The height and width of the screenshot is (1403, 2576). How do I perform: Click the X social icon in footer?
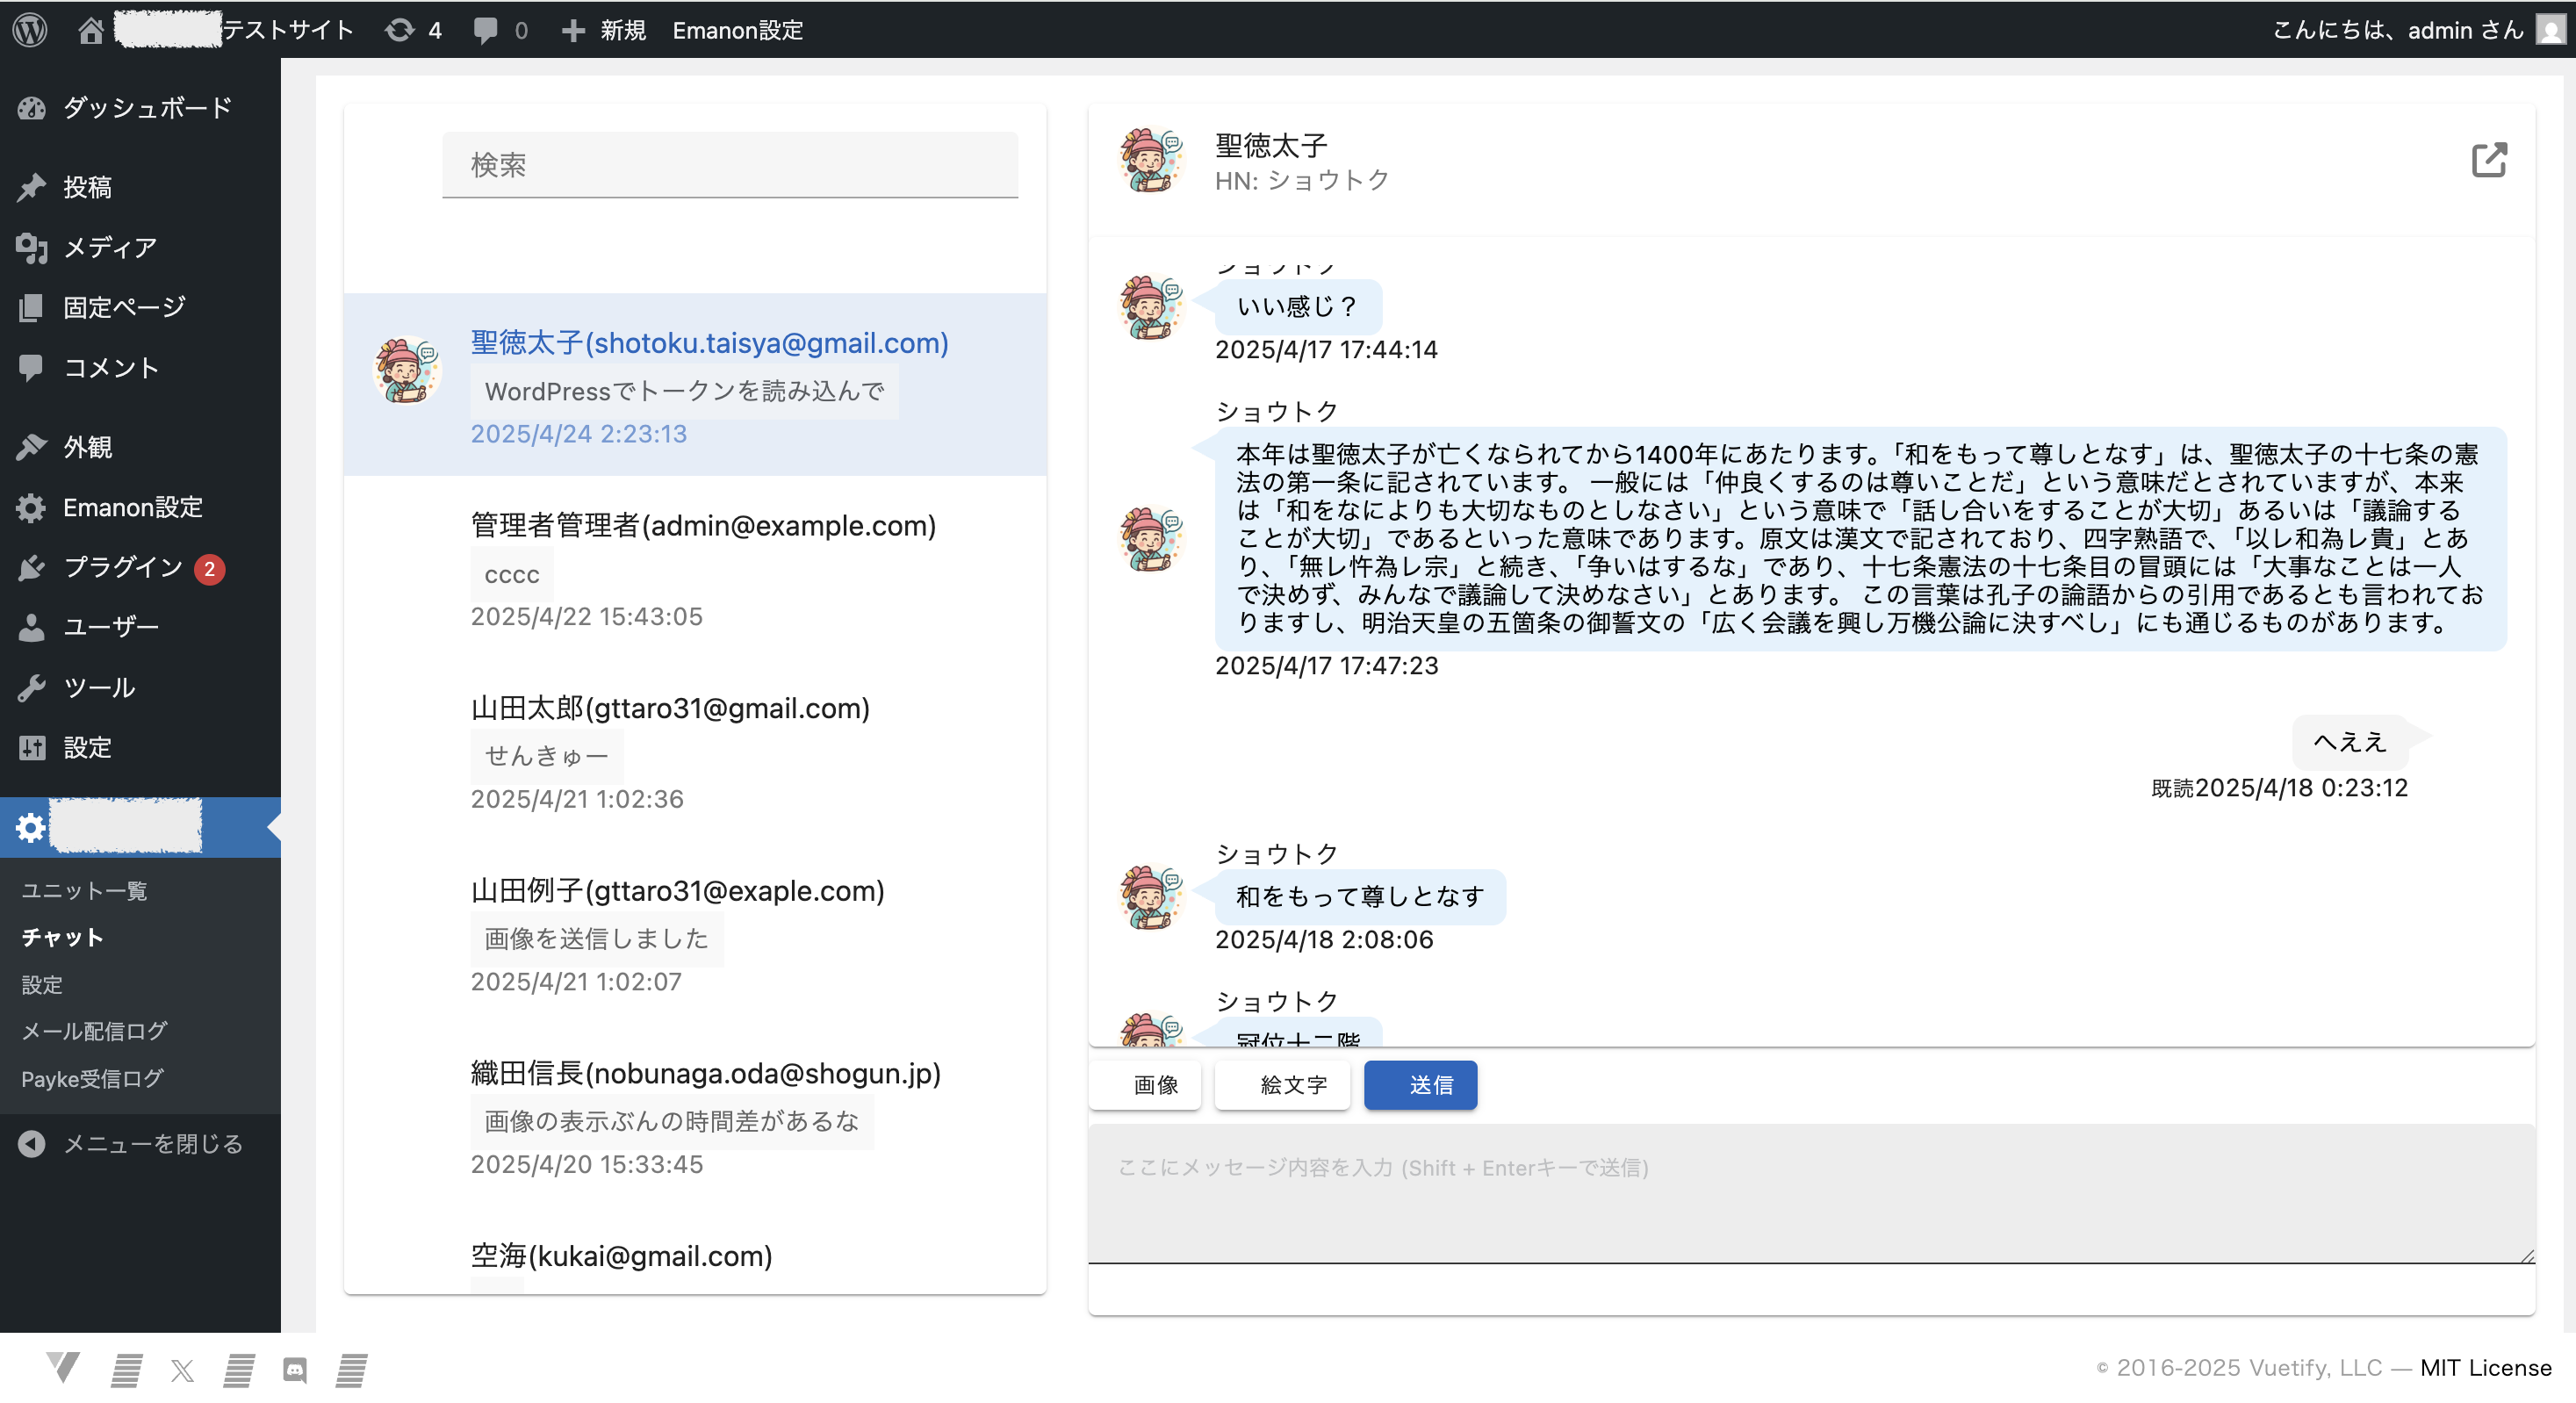[182, 1369]
